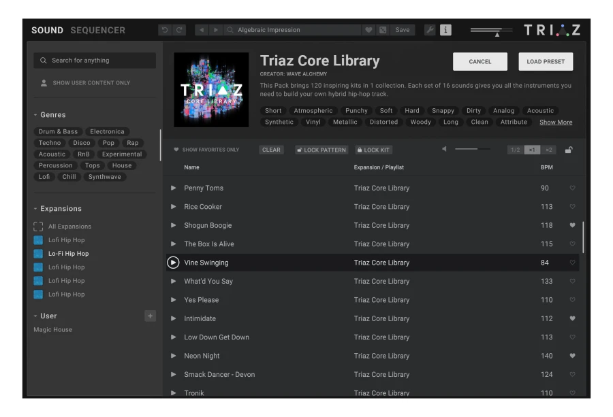Open the info icon in the top bar
This screenshot has width=613, height=417.
click(x=445, y=30)
